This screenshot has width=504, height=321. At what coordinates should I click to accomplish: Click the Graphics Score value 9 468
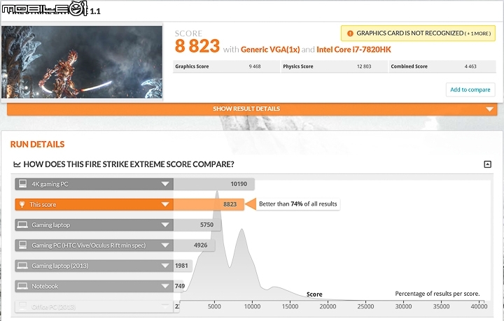(255, 66)
